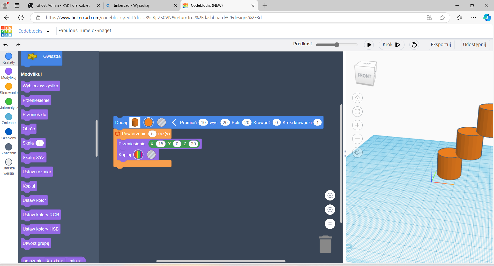Choose hole option in Dodaj block
The width and height of the screenshot is (494, 266).
(162, 122)
